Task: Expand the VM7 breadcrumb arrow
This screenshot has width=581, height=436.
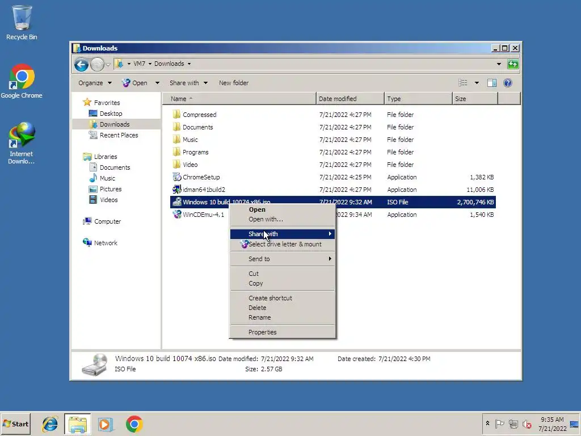Action: click(150, 64)
